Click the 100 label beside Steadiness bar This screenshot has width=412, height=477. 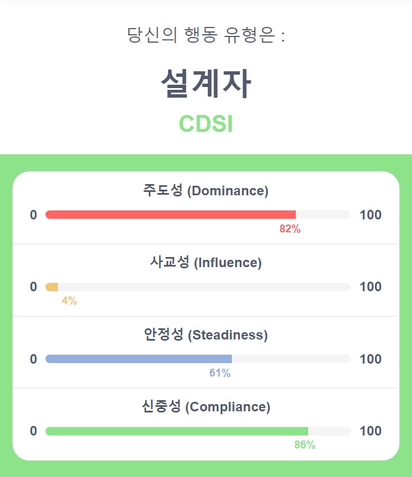(x=370, y=359)
